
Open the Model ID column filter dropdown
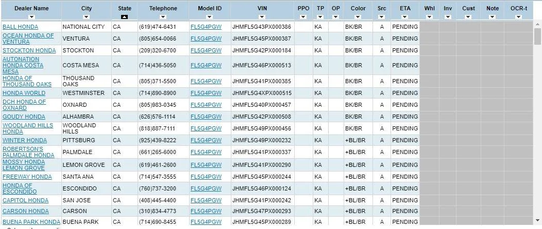210,17
